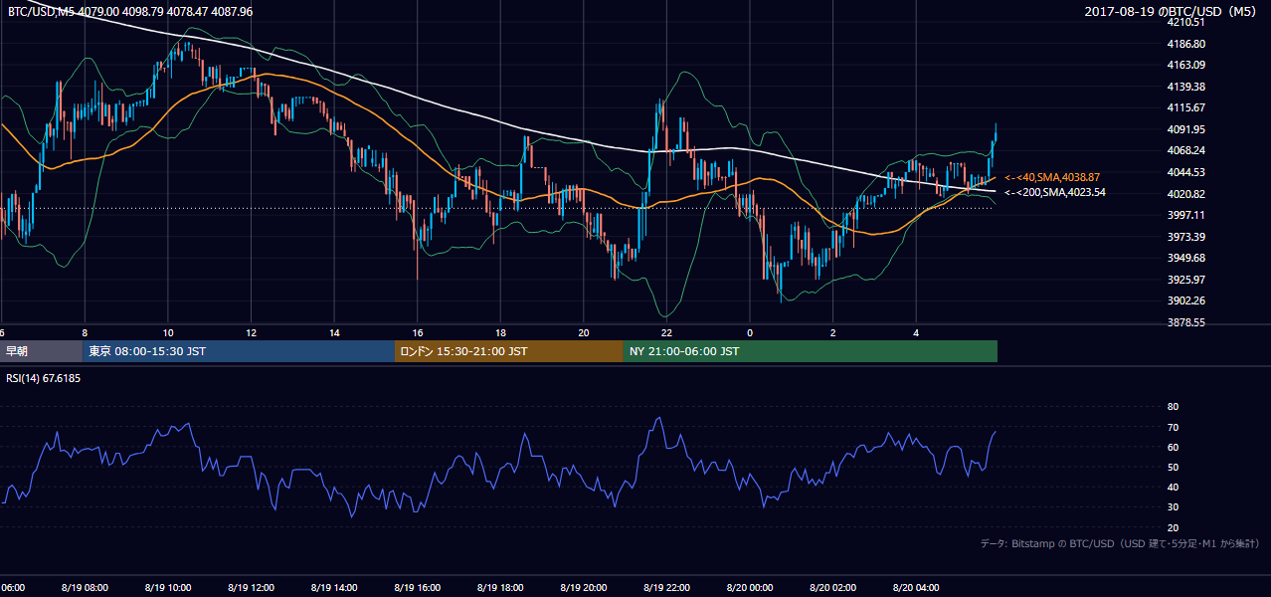This screenshot has width=1271, height=597.
Task: Click the 3973.39 price axis label
Action: [x=1186, y=237]
